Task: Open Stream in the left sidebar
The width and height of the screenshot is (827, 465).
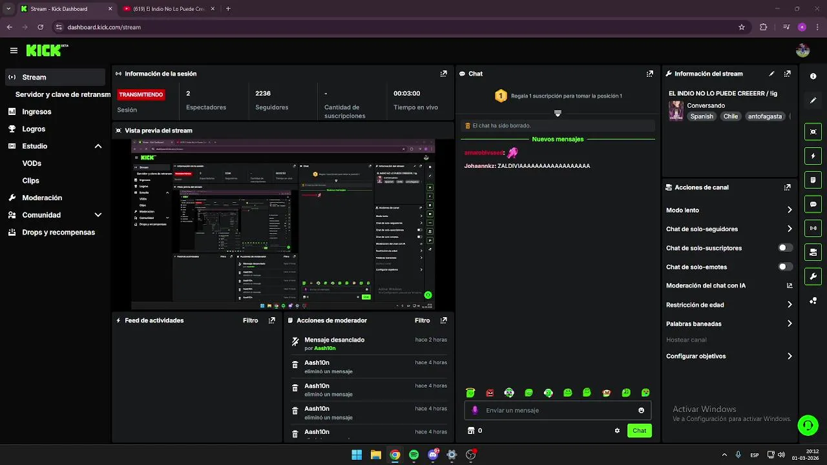Action: pyautogui.click(x=55, y=77)
